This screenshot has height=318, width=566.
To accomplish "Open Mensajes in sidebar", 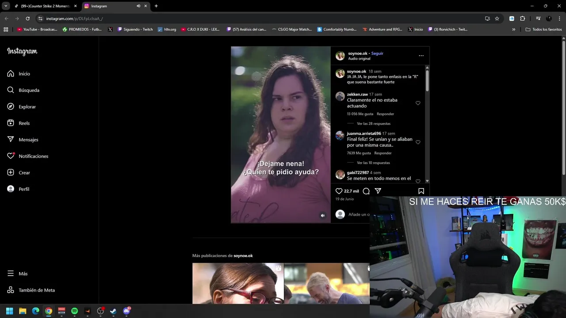I will click(23, 140).
